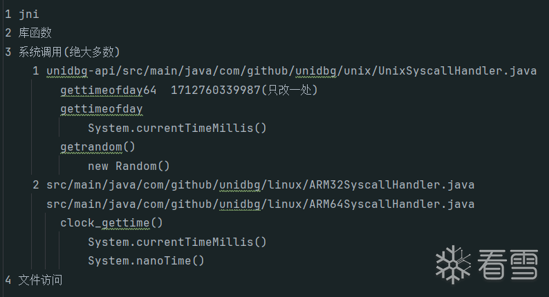Click the gettimeofday64 function name
This screenshot has width=549, height=297.
point(108,90)
